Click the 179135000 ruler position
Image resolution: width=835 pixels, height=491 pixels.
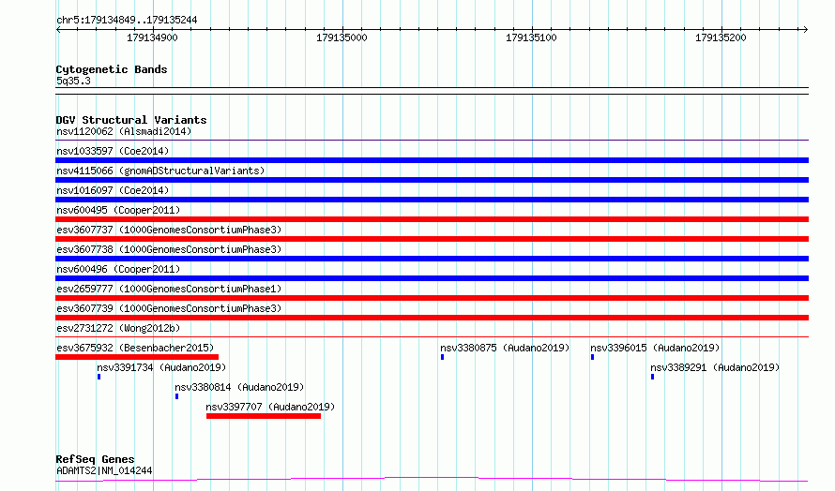click(x=342, y=37)
